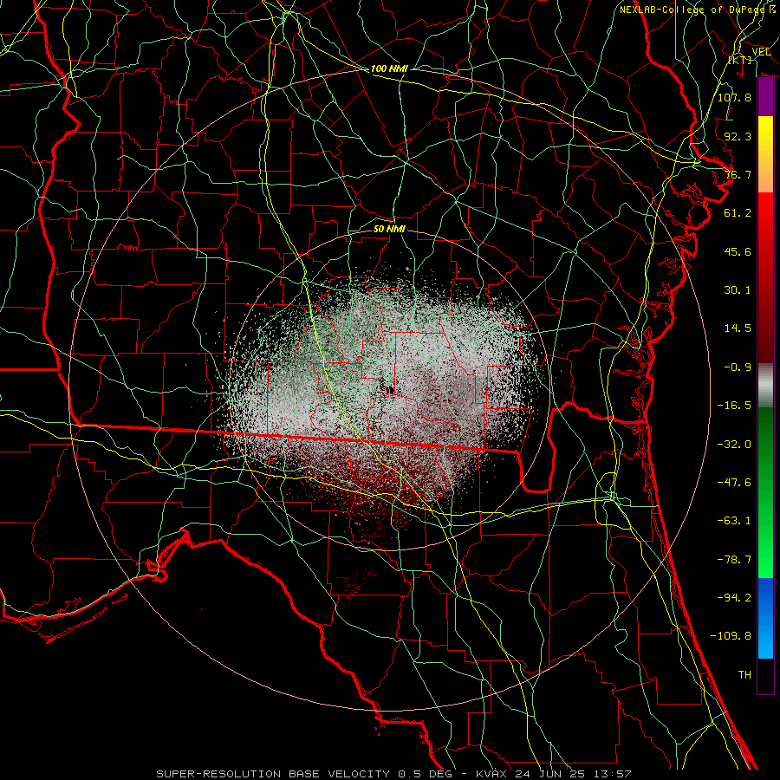Select the -32.0 legend value

click(x=734, y=445)
